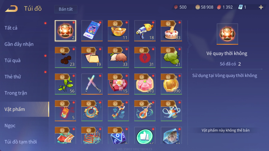Choose the birthday cake item with 53
Image resolution: width=269 pixels, height=151 pixels.
[171, 31]
